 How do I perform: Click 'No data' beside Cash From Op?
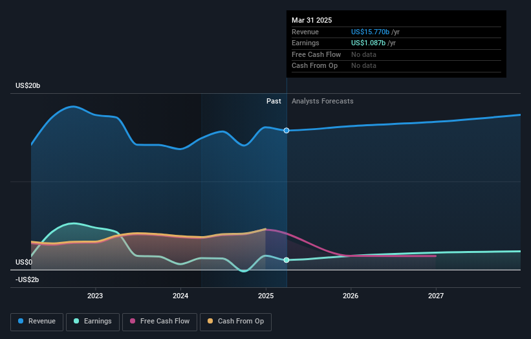click(x=363, y=66)
